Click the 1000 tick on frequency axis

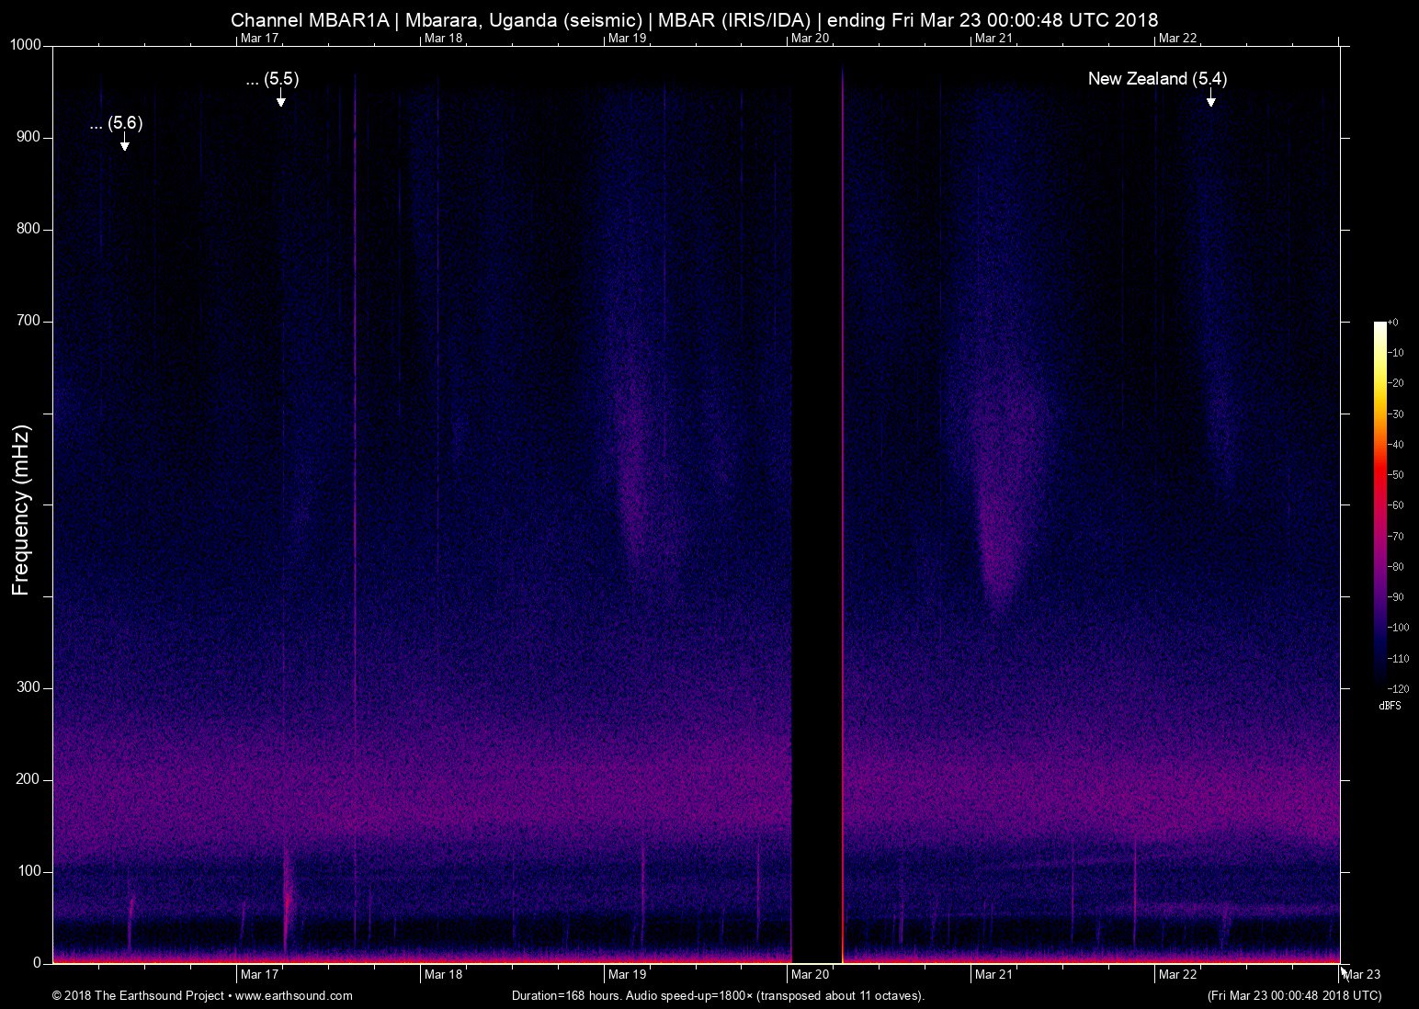pos(26,45)
